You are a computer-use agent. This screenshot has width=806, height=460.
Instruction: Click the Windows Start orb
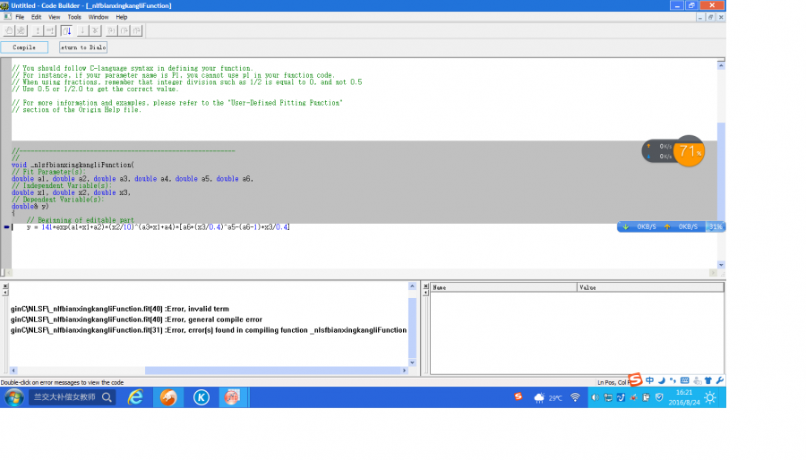pos(13,397)
